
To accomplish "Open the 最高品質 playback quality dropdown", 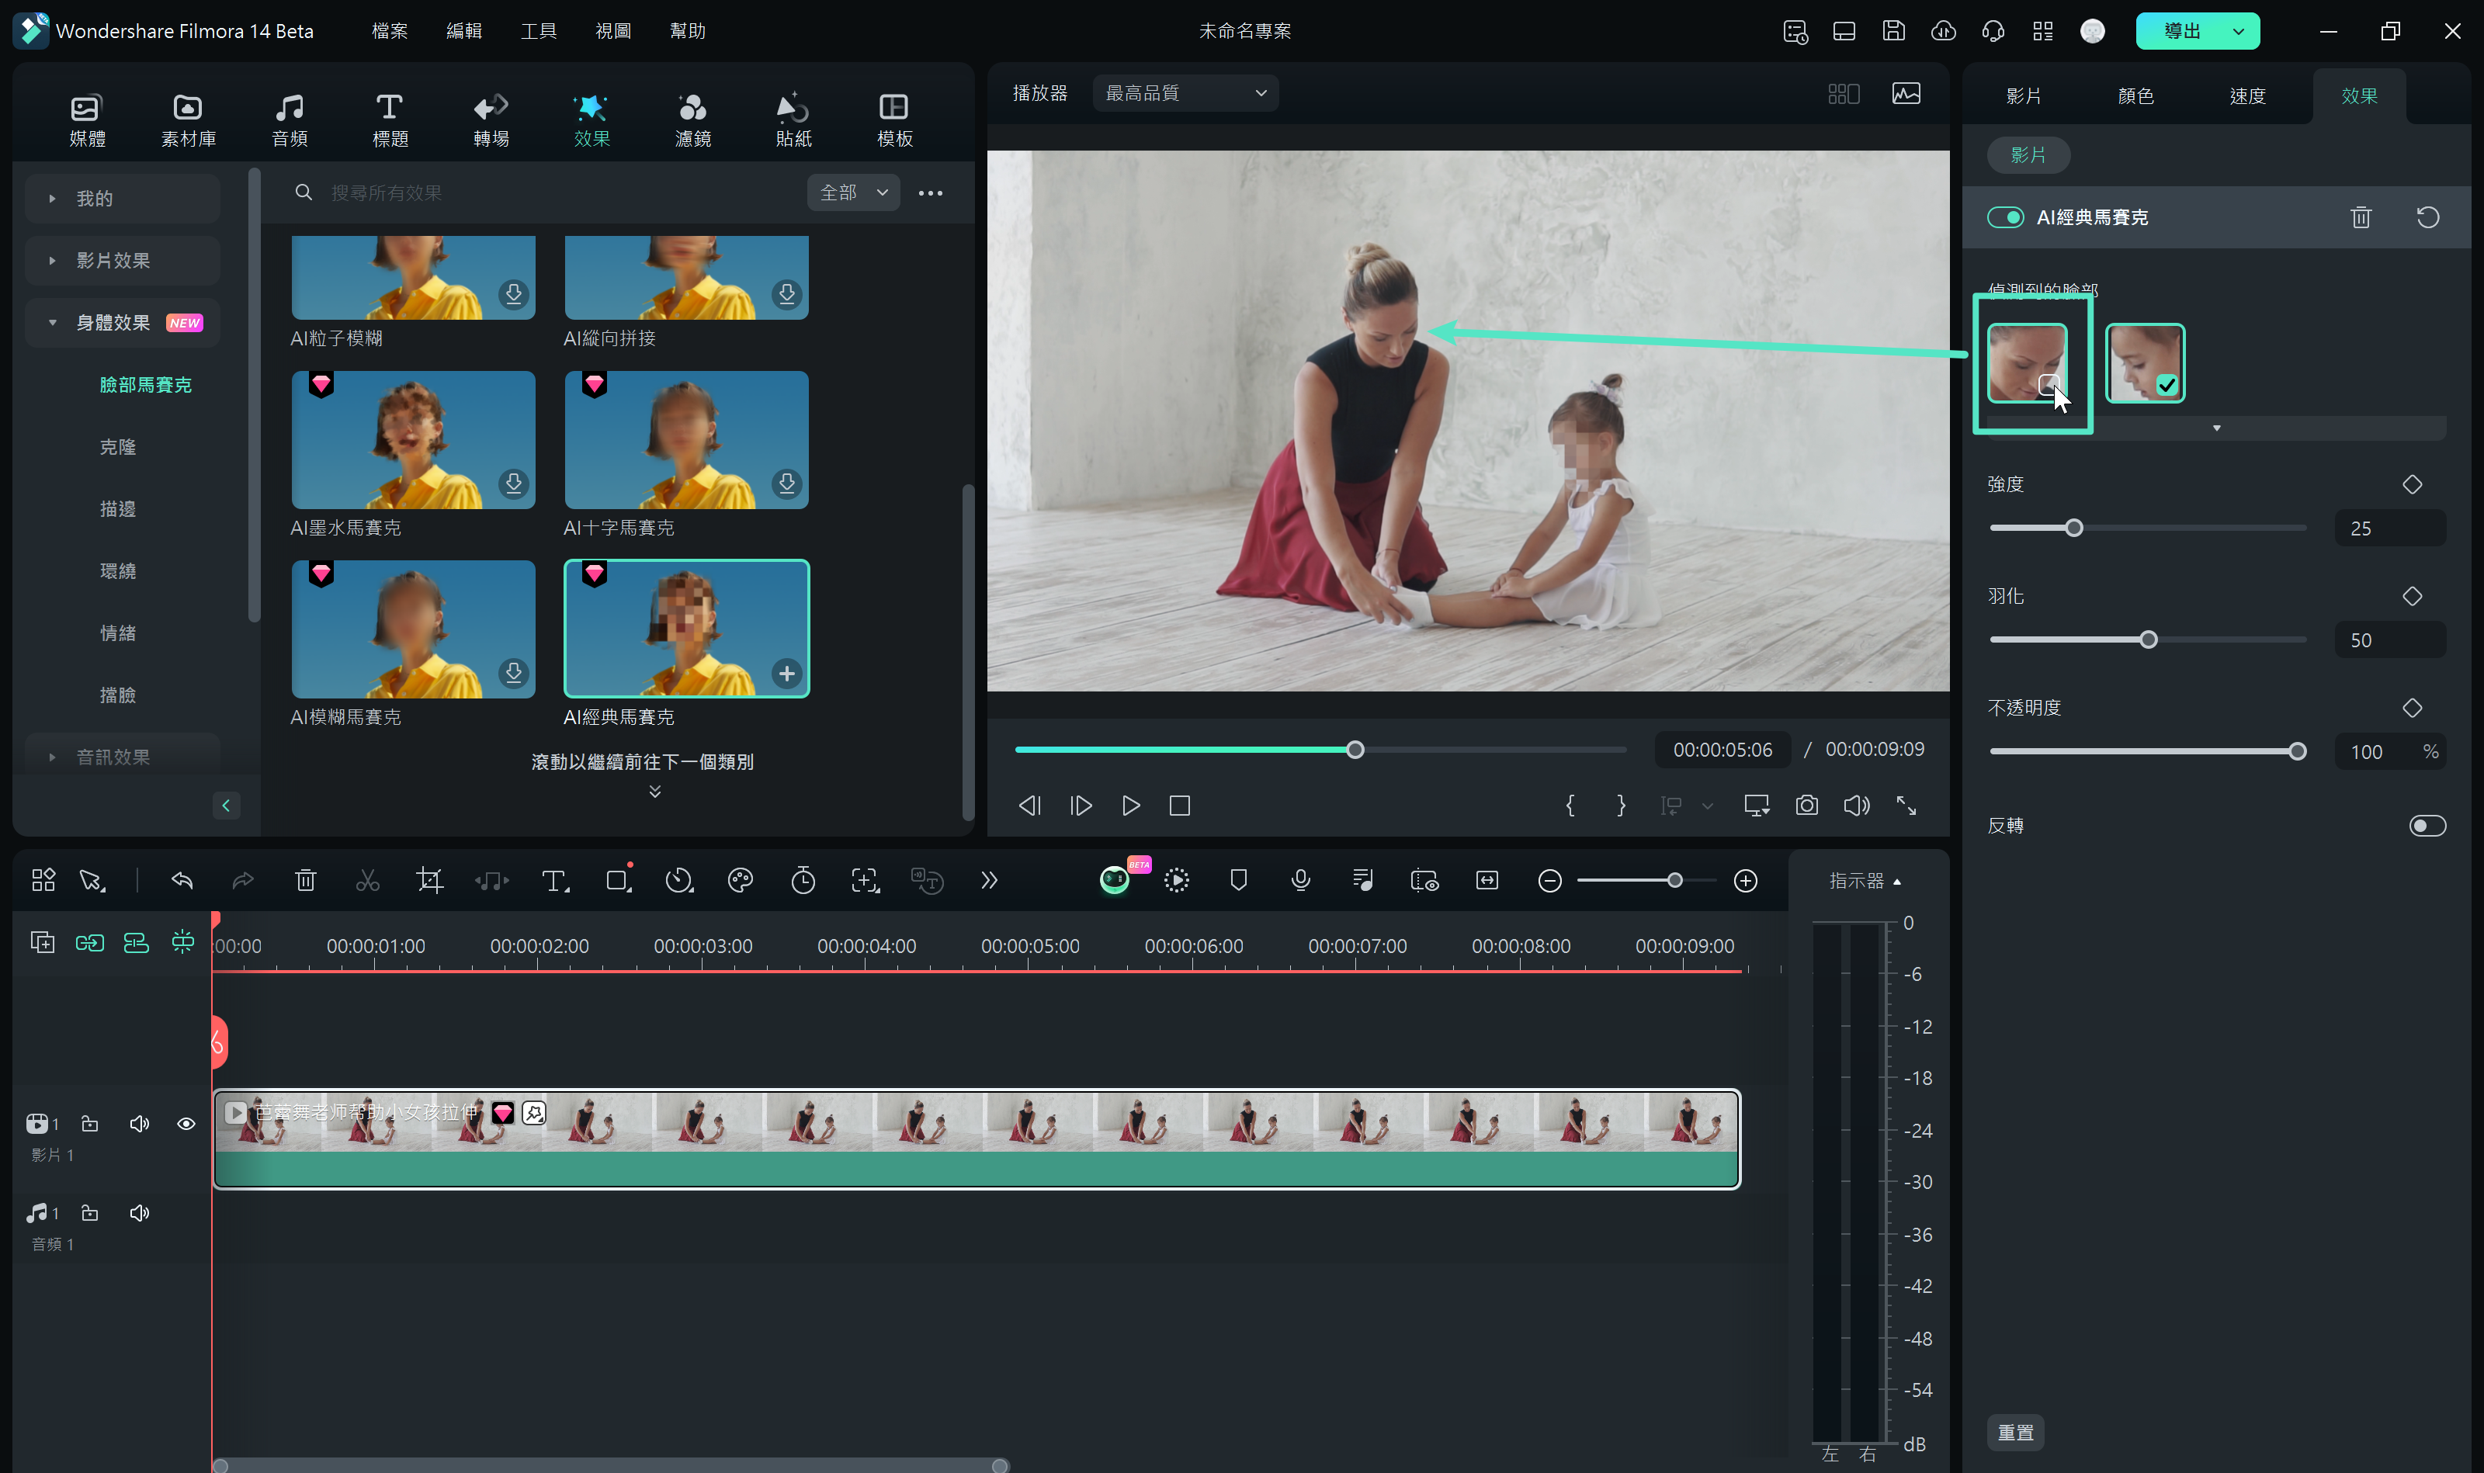I will [1185, 93].
